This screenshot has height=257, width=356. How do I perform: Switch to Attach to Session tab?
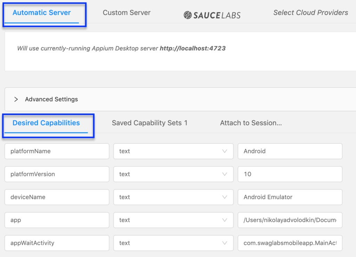point(251,123)
